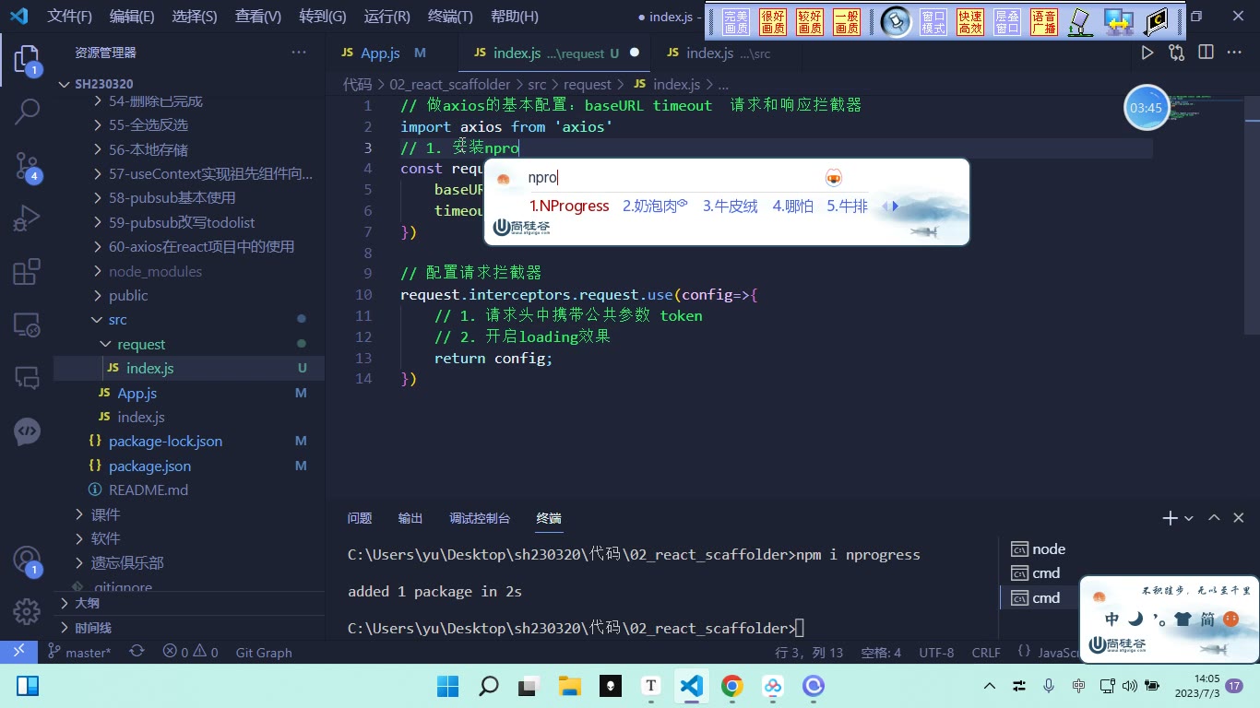Toggle 层叠窗口 mode
Viewport: 1260px width, 708px height.
click(x=1007, y=22)
